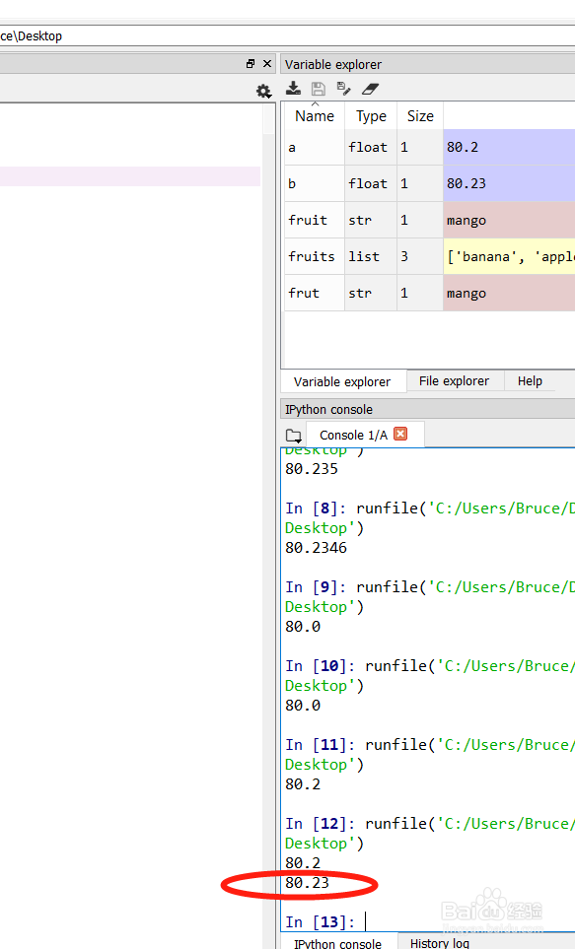Switch to the Variable explorer tab
Screen dimensions: 575x949
click(x=342, y=382)
